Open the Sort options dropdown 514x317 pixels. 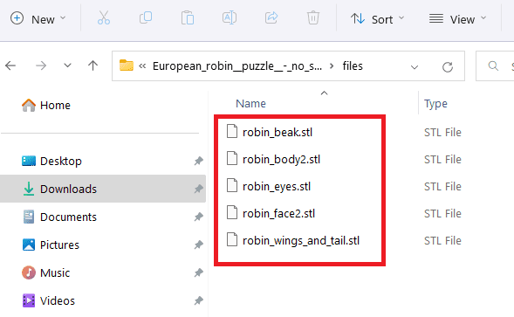point(377,19)
